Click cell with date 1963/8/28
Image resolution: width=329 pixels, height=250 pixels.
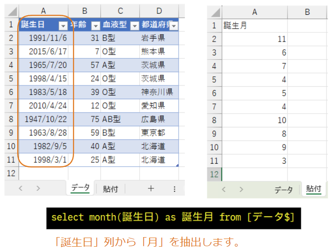(43, 133)
